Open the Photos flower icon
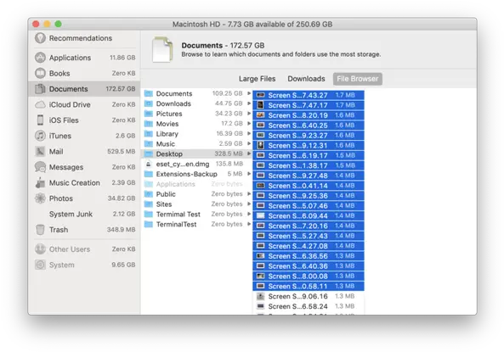The height and width of the screenshot is (352, 504). (40, 198)
